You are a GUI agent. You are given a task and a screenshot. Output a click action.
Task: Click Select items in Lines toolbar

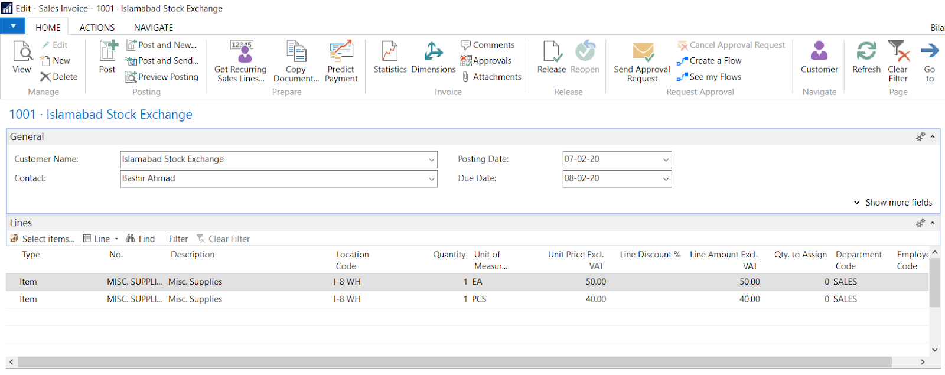point(42,239)
